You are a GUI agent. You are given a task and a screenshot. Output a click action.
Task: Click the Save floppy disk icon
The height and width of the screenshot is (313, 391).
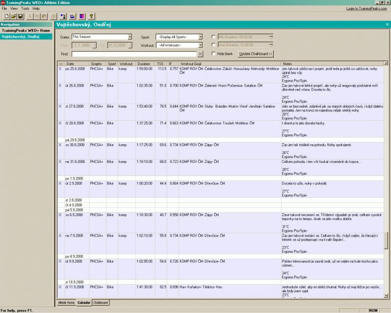(21, 17)
